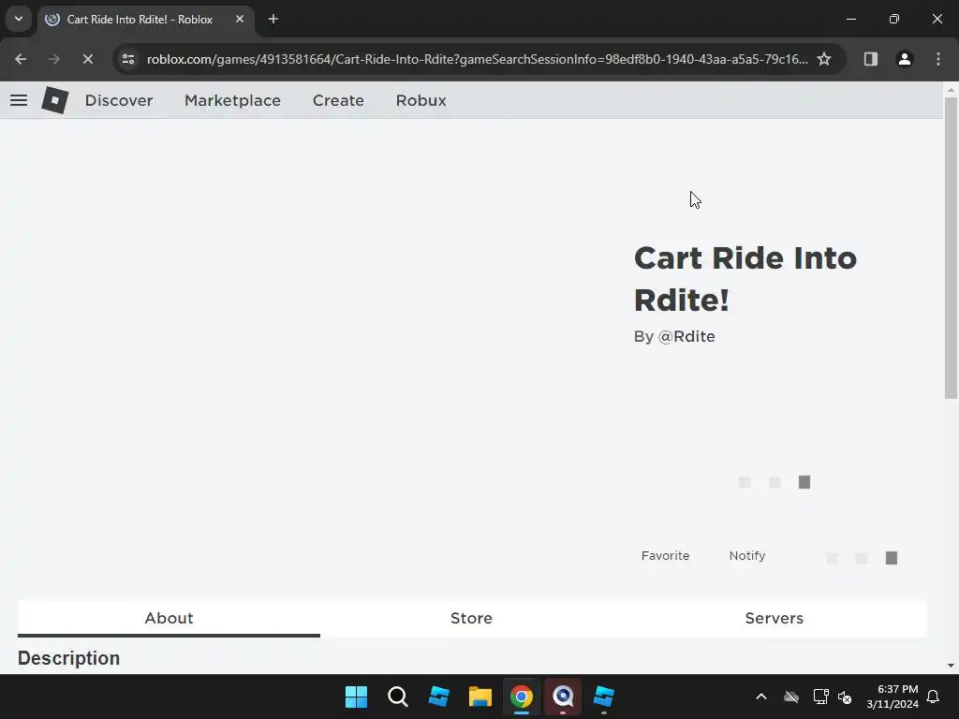
Task: Open the Create page
Action: point(338,100)
